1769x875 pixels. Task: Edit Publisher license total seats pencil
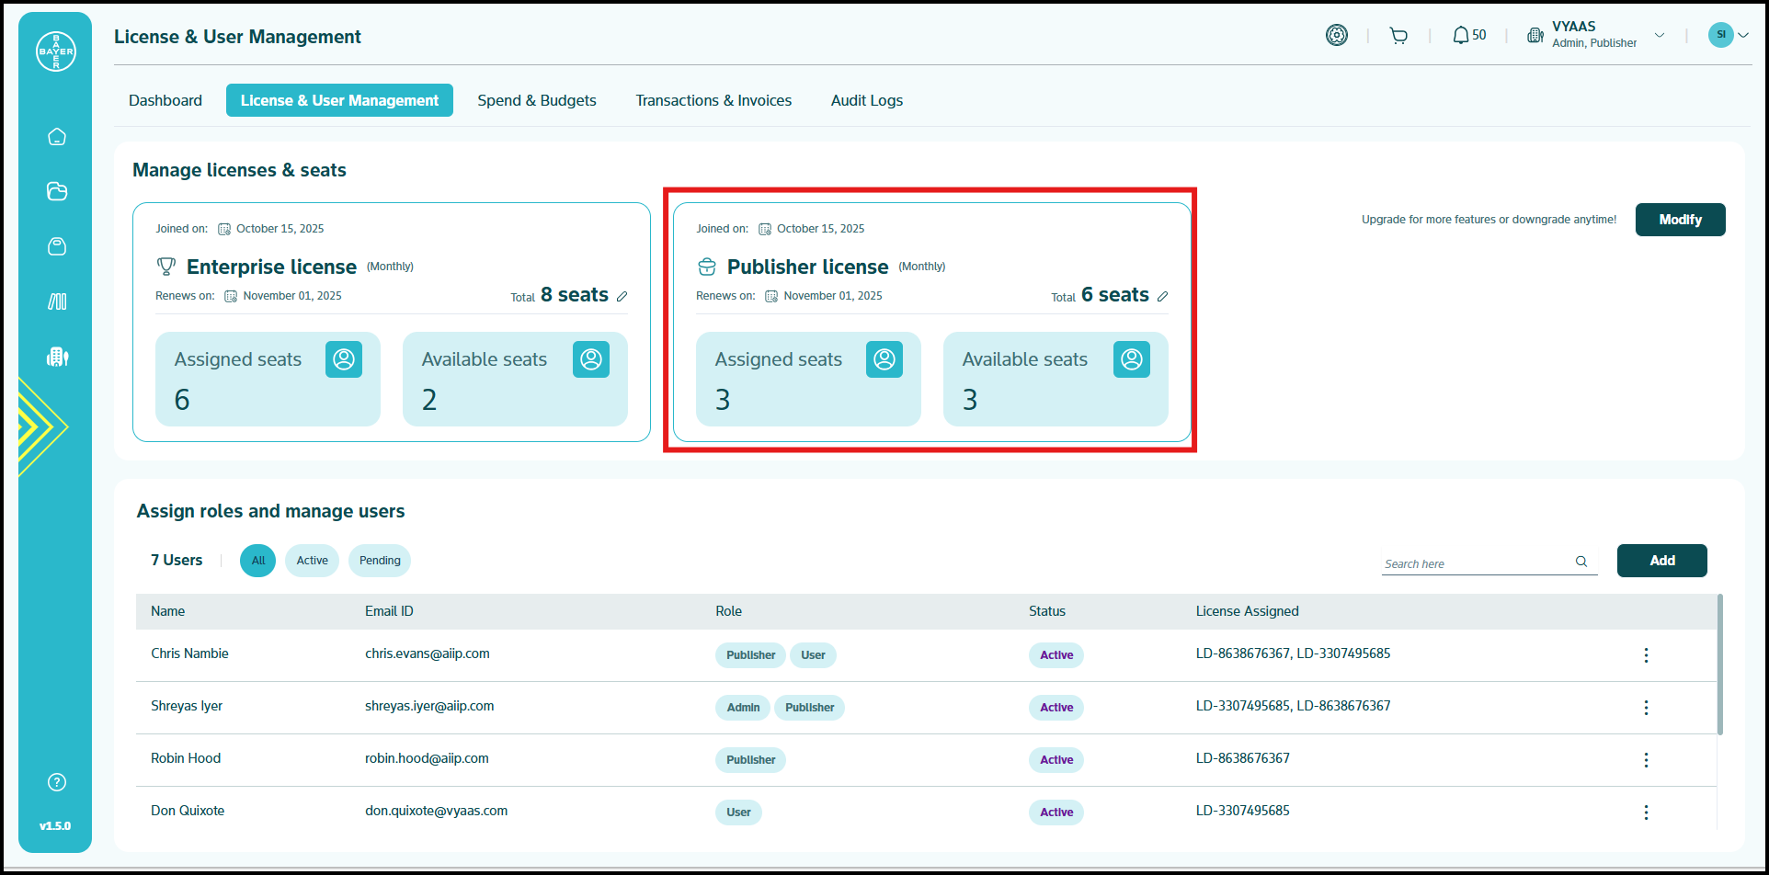1163,296
